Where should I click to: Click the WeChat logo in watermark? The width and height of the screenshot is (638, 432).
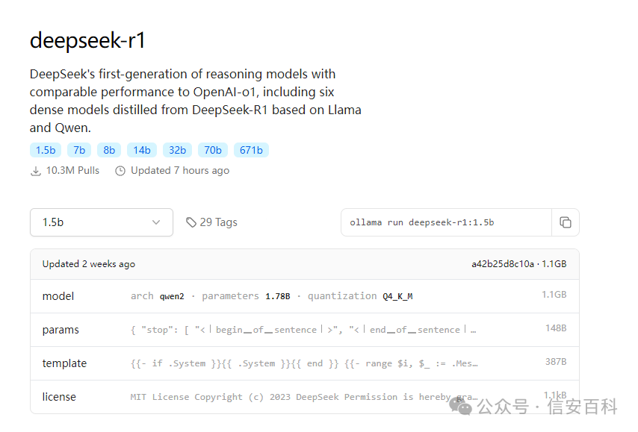[x=461, y=406]
